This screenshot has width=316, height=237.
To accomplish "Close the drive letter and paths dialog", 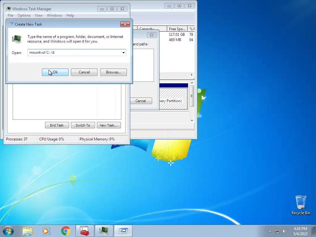I will tap(152, 35).
